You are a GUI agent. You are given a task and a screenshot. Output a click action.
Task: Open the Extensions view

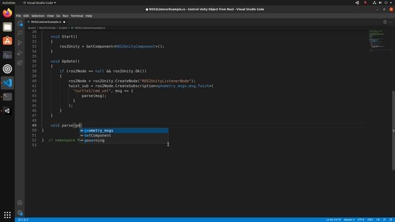click(x=20, y=63)
